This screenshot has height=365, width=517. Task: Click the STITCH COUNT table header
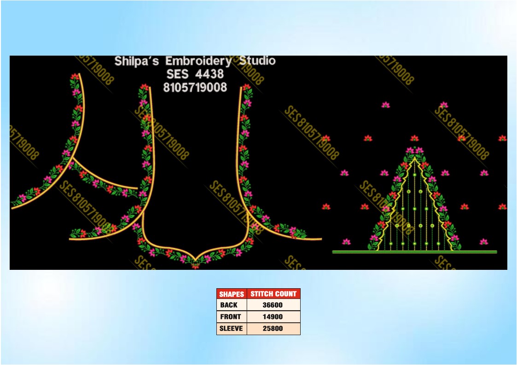[273, 294]
